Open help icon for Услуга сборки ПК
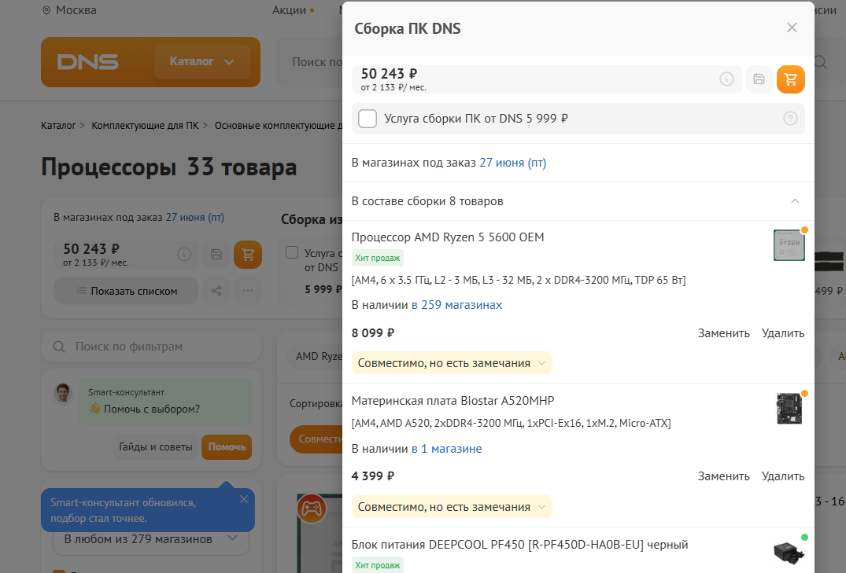846x573 pixels. pyautogui.click(x=790, y=118)
